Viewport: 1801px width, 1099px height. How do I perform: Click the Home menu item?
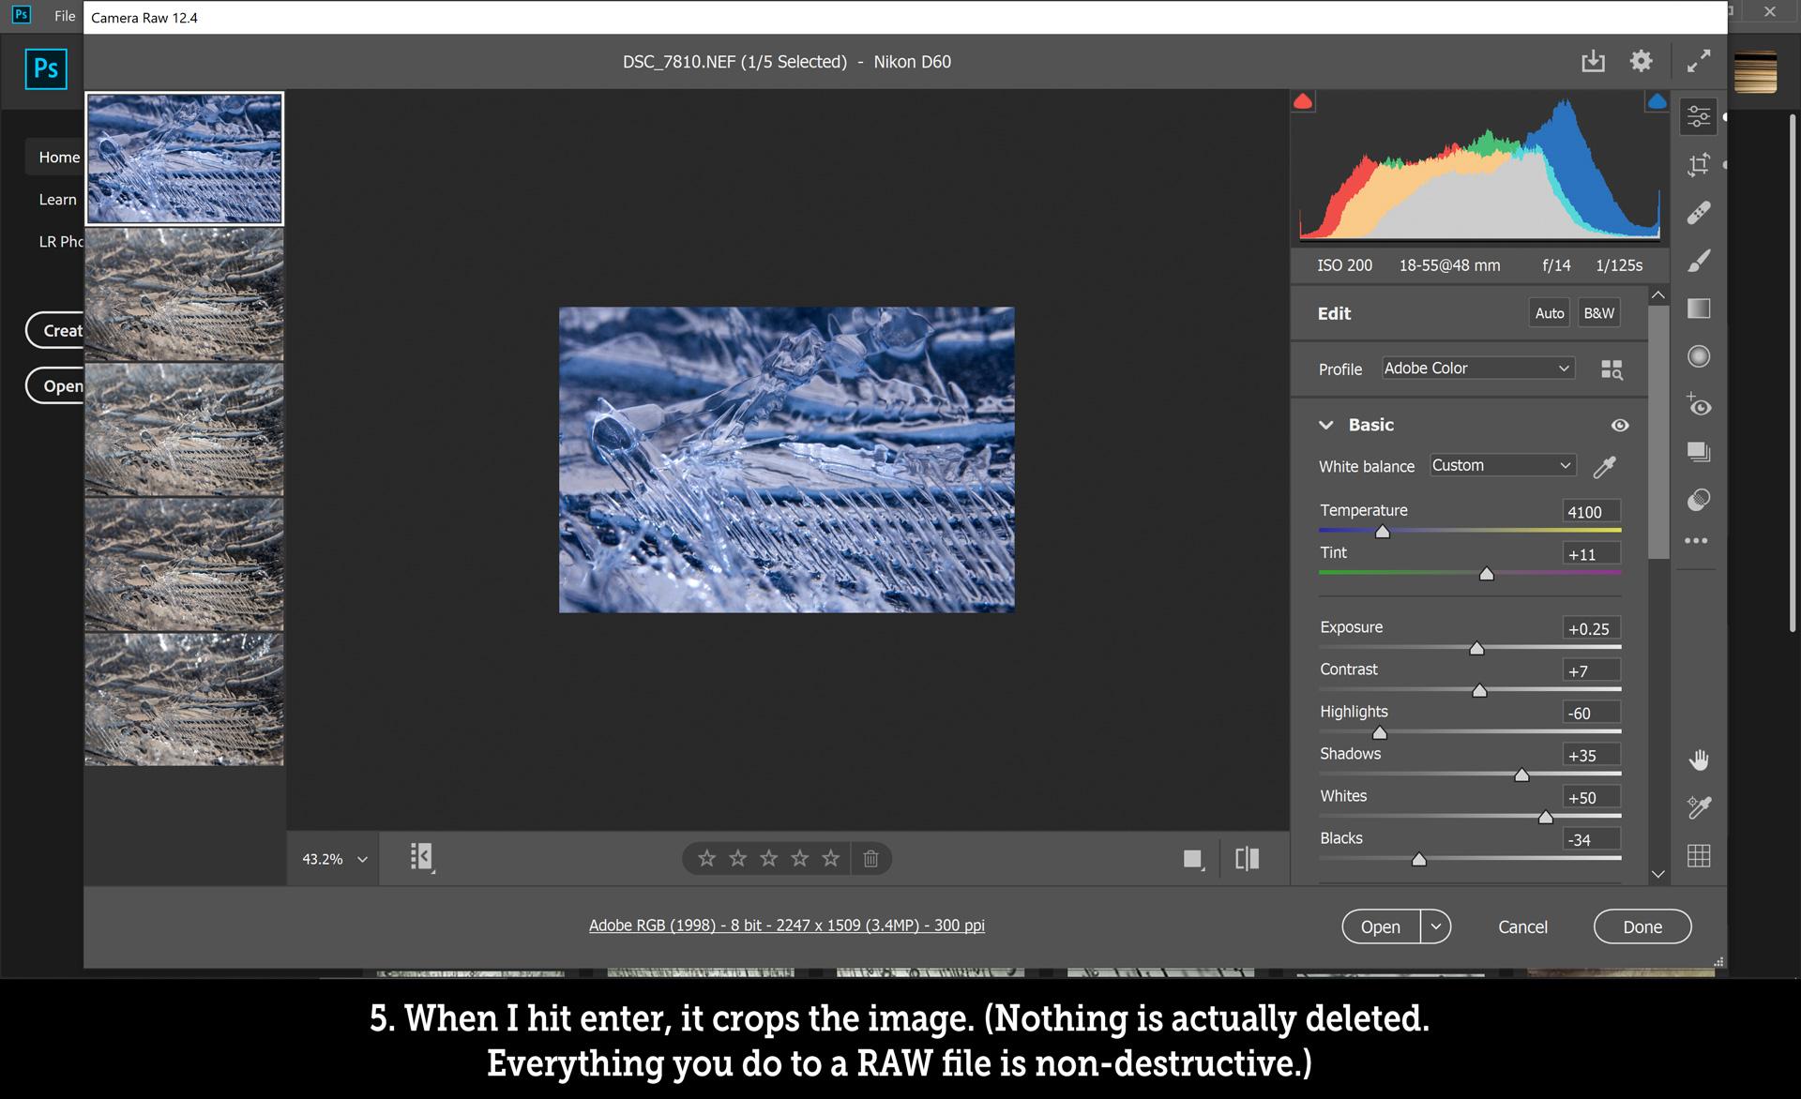tap(58, 157)
